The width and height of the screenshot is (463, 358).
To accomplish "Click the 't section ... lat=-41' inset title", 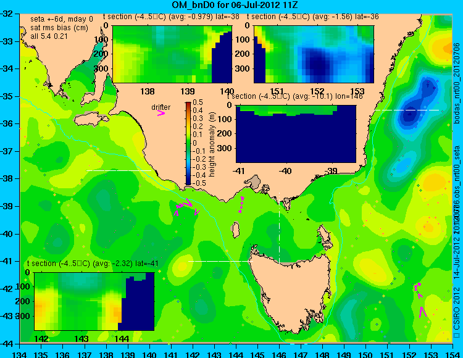I will [93, 264].
